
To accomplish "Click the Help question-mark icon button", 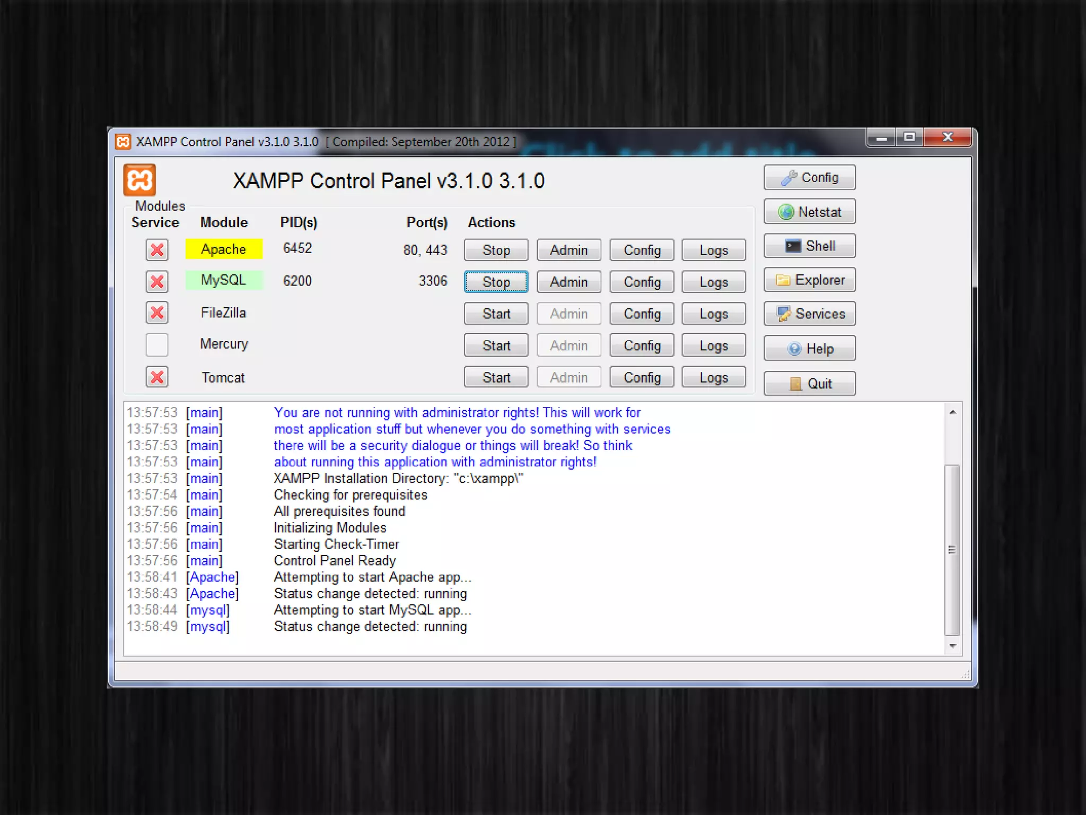I will [809, 349].
